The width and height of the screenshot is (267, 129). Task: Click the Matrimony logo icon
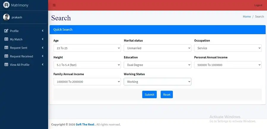click(x=6, y=5)
